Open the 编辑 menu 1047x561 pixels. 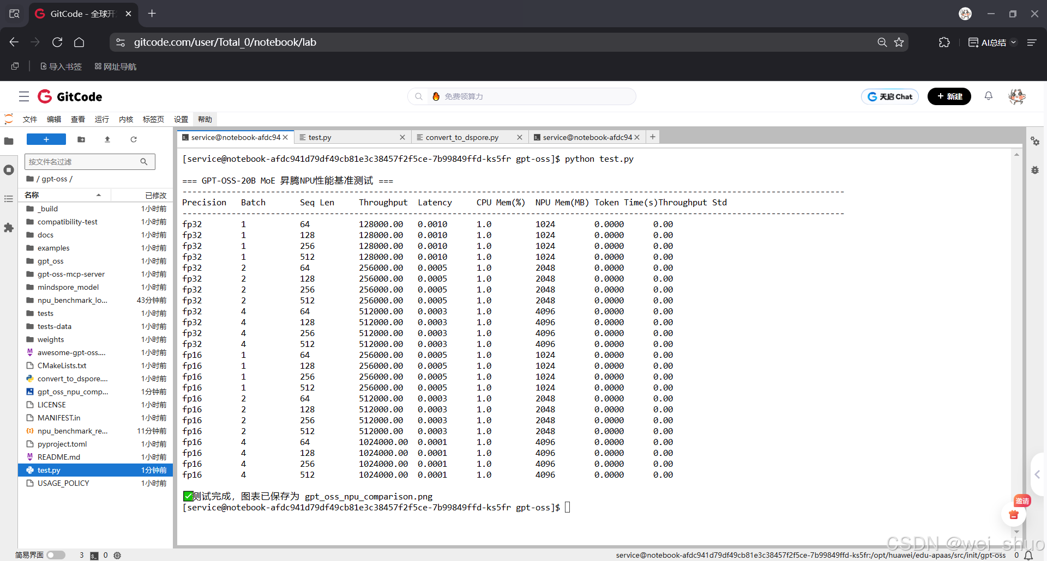point(54,119)
